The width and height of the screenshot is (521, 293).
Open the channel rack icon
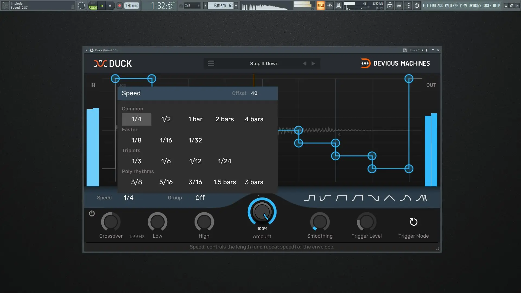tap(408, 5)
